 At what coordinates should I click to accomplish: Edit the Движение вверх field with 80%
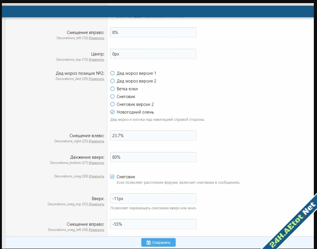coord(153,157)
